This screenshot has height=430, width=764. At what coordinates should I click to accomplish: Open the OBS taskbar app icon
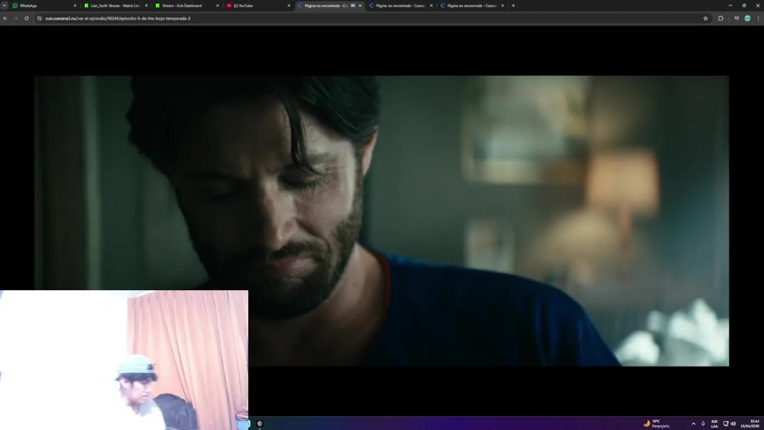(260, 423)
